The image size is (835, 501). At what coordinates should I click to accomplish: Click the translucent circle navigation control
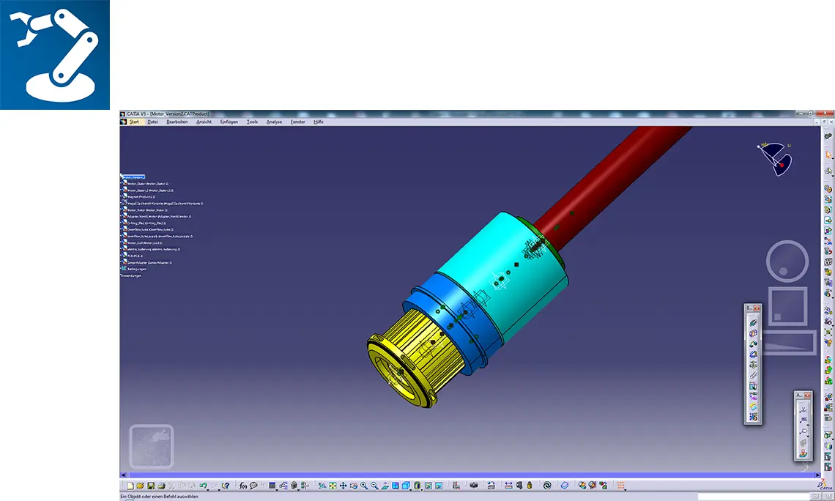787,261
